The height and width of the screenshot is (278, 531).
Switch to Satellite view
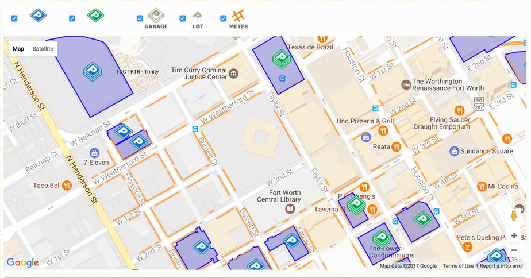[x=43, y=49]
